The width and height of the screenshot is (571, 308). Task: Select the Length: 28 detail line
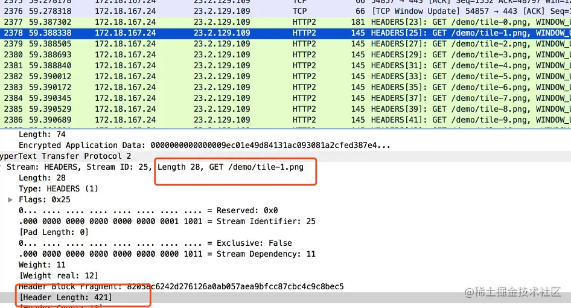pos(42,178)
